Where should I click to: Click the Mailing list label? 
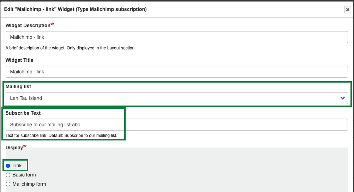[18, 86]
